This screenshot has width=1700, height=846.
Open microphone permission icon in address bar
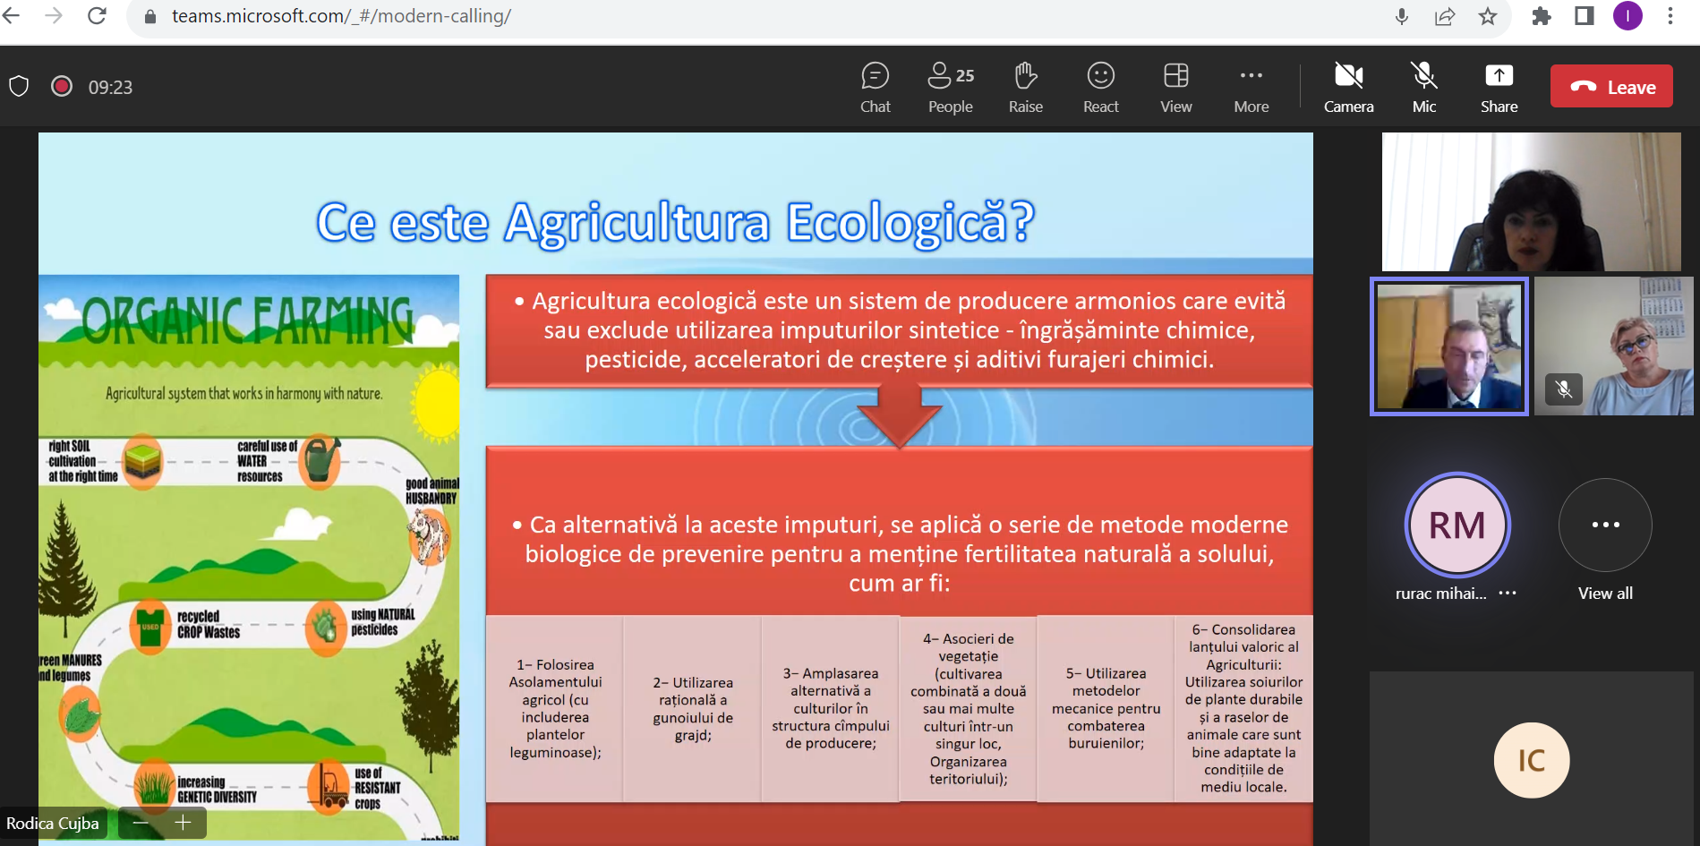(x=1401, y=16)
